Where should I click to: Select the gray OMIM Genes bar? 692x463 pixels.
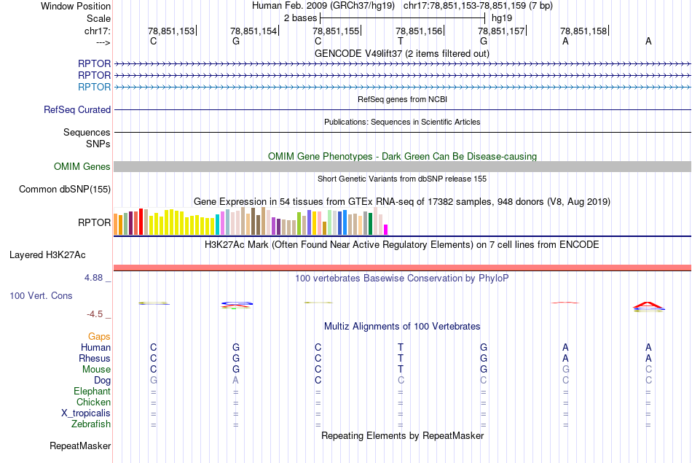(402, 166)
